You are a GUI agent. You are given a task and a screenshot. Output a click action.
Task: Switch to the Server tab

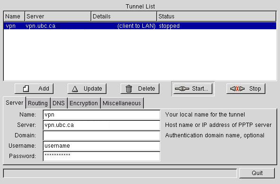coord(15,103)
